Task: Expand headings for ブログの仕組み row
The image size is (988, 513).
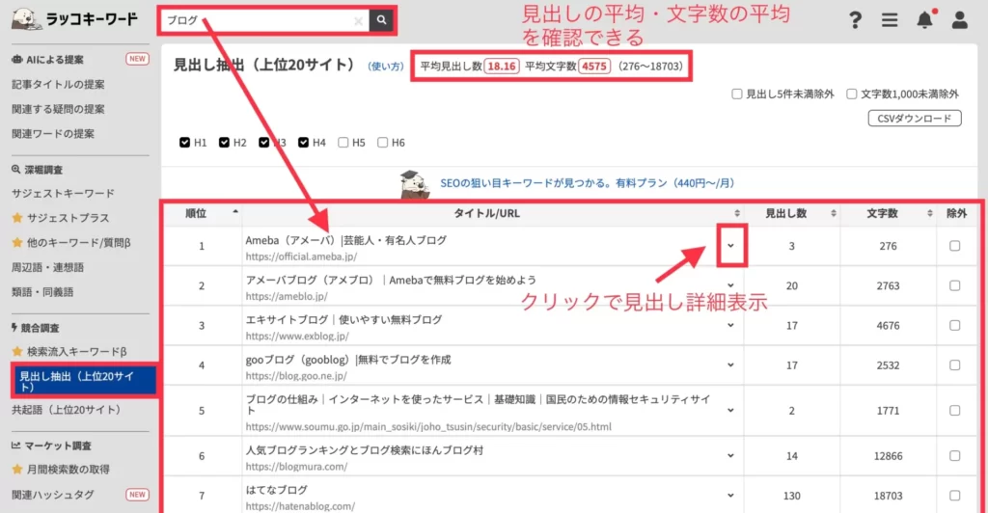Action: [x=731, y=411]
